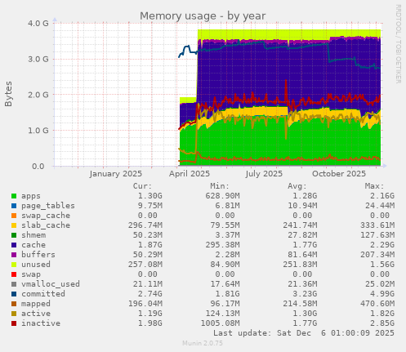406x352 pixels.
Task: Click the '4.0 G' y-axis label
Action: (x=38, y=23)
